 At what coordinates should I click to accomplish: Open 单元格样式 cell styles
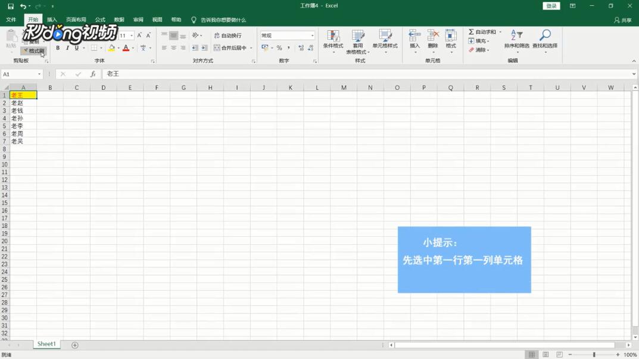pos(385,40)
